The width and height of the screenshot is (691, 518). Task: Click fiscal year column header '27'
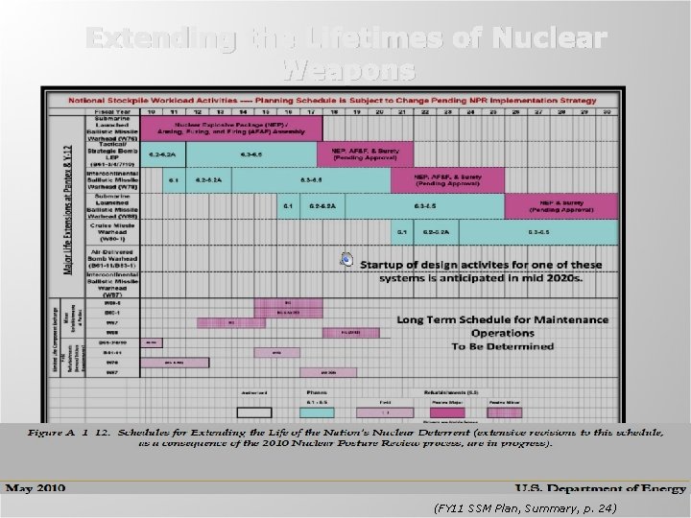539,112
